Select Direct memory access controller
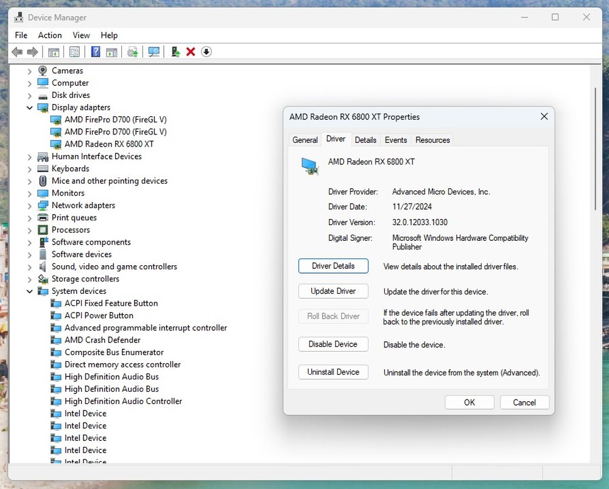 pos(123,364)
